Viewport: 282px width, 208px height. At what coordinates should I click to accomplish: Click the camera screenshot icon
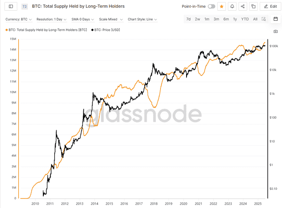pyautogui.click(x=275, y=32)
